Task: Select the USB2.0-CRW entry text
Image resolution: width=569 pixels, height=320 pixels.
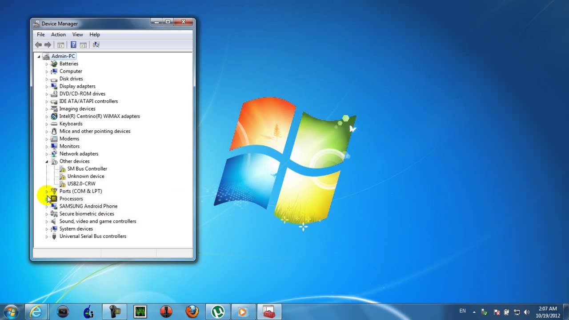Action: click(81, 184)
